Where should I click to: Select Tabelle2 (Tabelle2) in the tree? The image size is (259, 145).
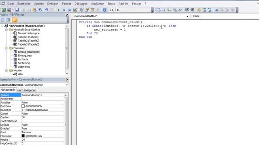click(x=29, y=41)
